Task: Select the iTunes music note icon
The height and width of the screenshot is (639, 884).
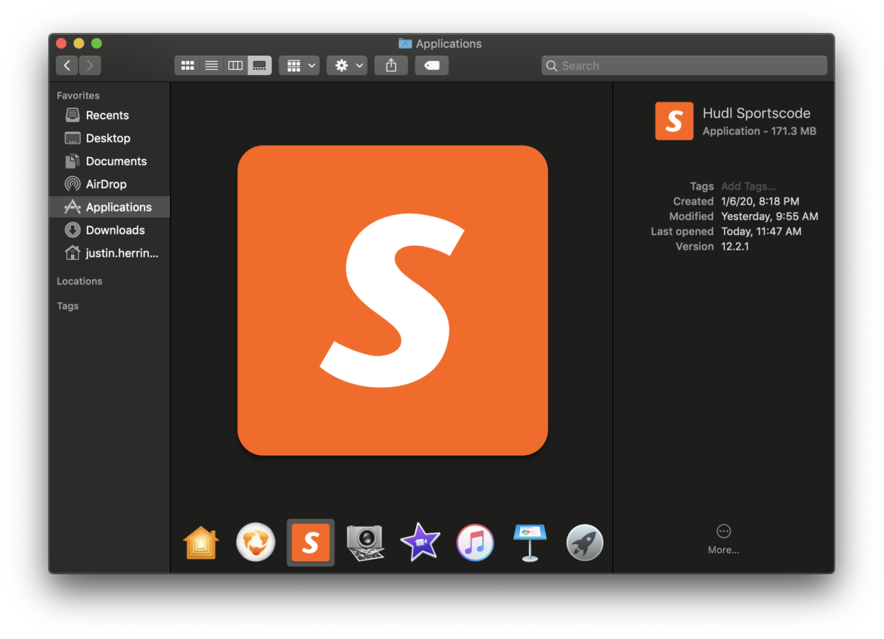Action: tap(475, 544)
